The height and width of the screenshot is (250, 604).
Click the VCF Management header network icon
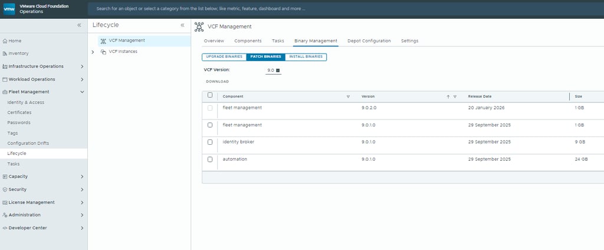[199, 26]
